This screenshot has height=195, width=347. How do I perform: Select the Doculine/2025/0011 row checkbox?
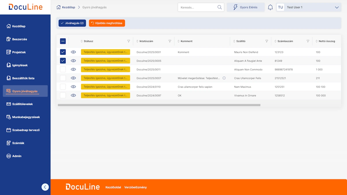63,70
